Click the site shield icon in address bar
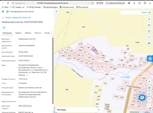The width and height of the screenshot is (153, 113). (x=13, y=3)
